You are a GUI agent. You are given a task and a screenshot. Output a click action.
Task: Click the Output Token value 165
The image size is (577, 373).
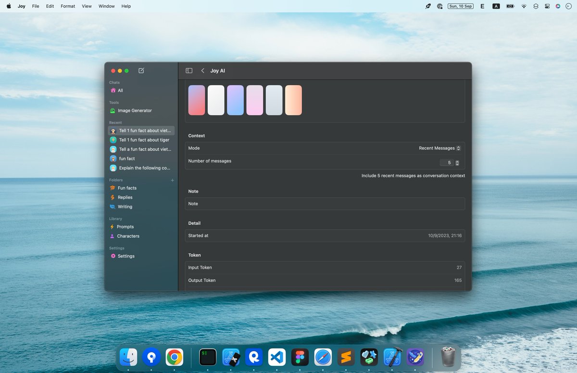[458, 280]
